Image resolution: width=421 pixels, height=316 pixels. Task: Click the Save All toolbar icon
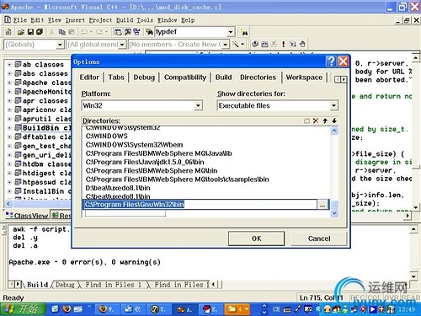40,32
